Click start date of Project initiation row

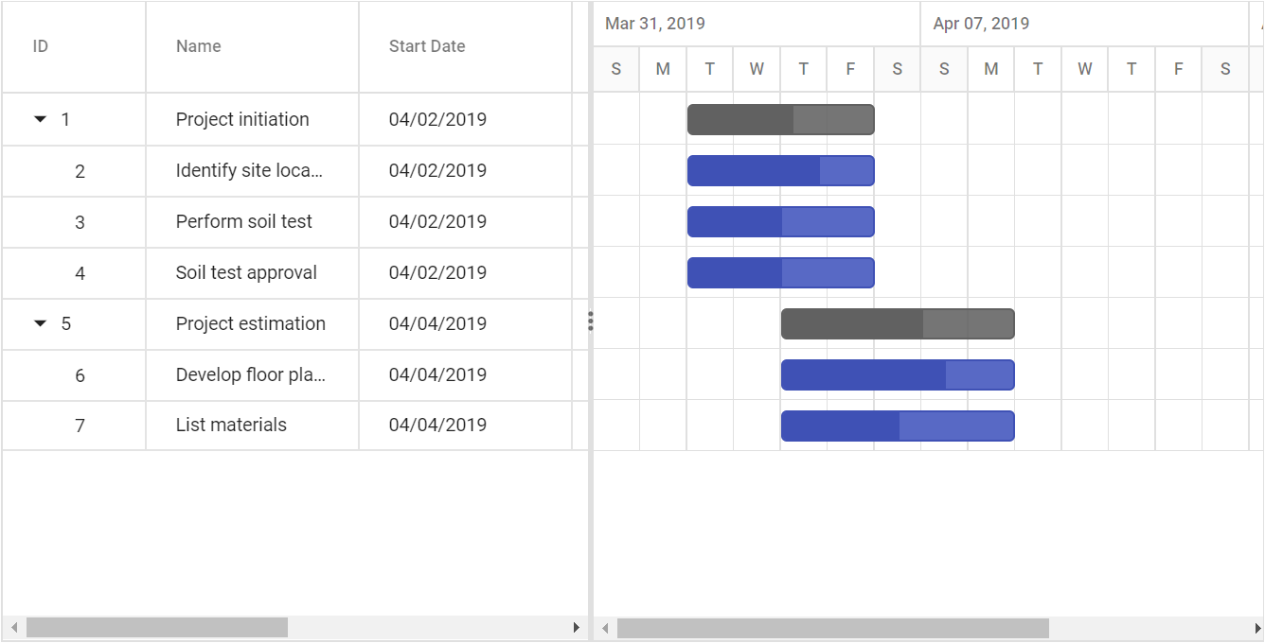pos(466,119)
